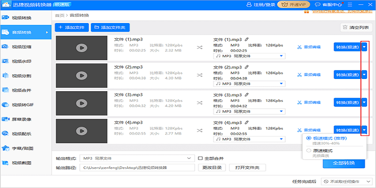
Task: Open 视频转GIF from the sidebar
Action: coord(22,104)
